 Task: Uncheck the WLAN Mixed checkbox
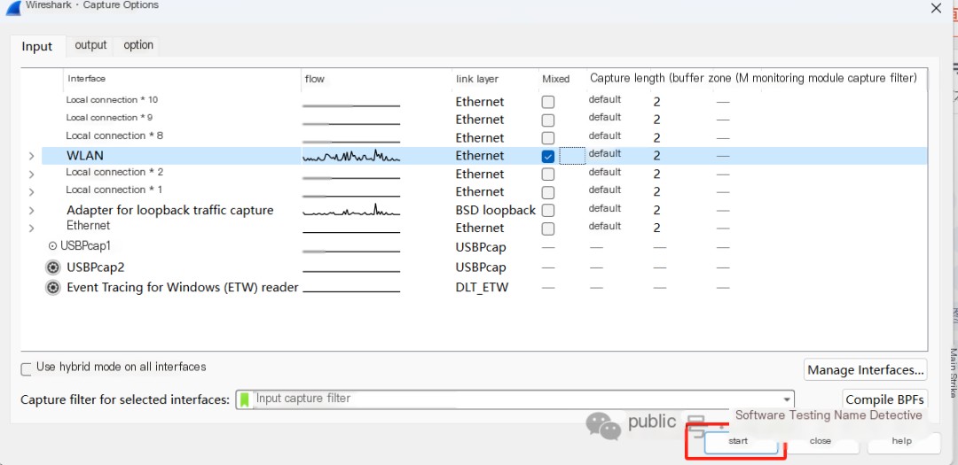pyautogui.click(x=548, y=156)
